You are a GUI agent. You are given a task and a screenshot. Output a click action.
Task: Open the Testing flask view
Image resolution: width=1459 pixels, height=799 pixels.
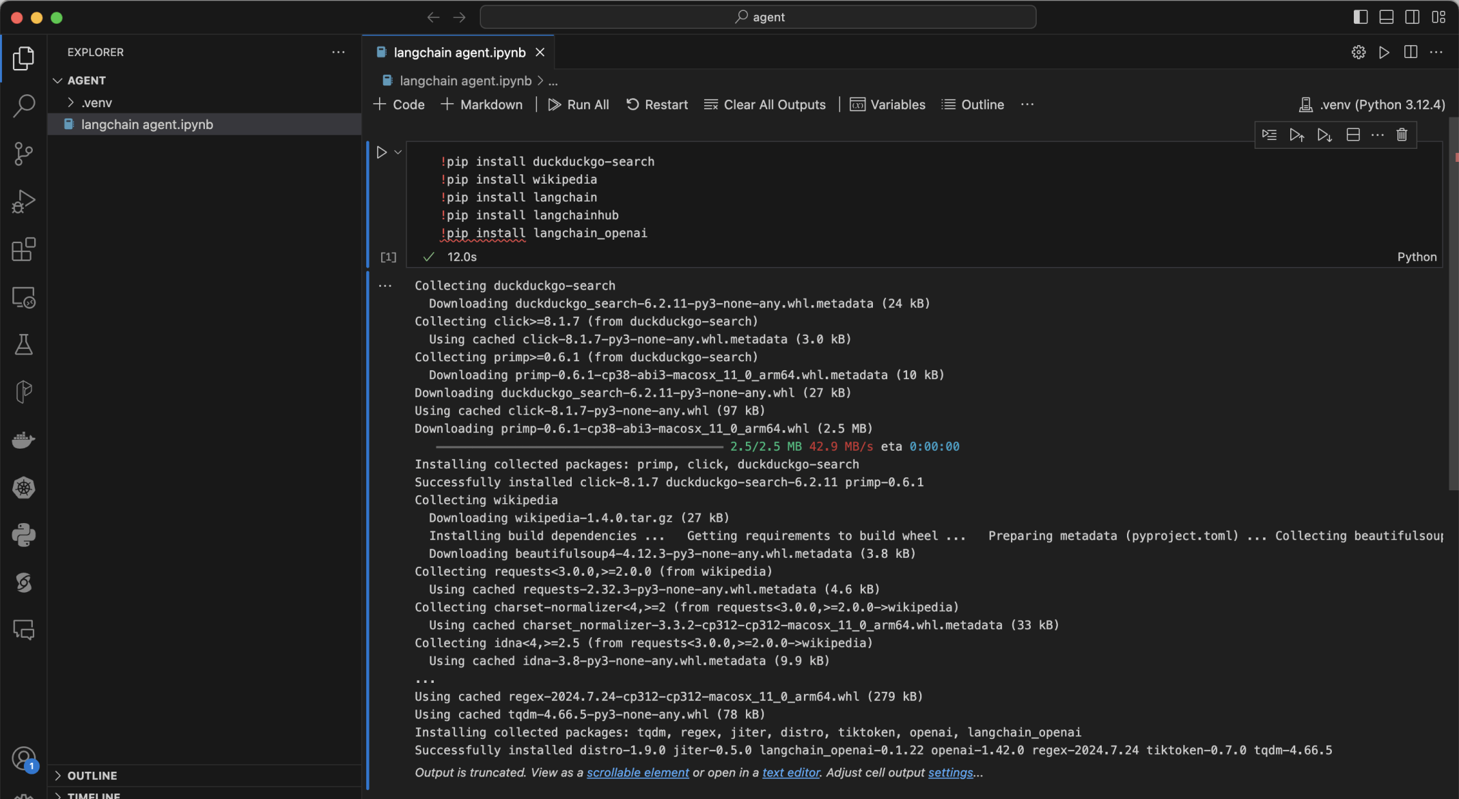click(23, 345)
